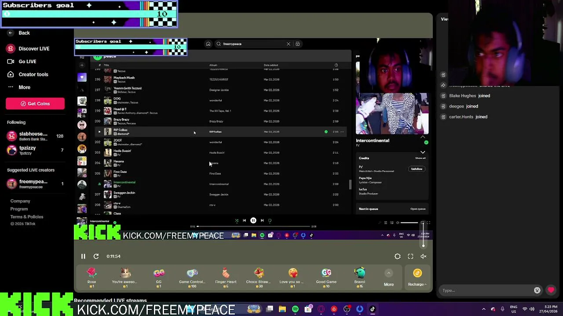Select the Swagger Jackin track
Image resolution: width=563 pixels, height=316 pixels.
(x=220, y=194)
